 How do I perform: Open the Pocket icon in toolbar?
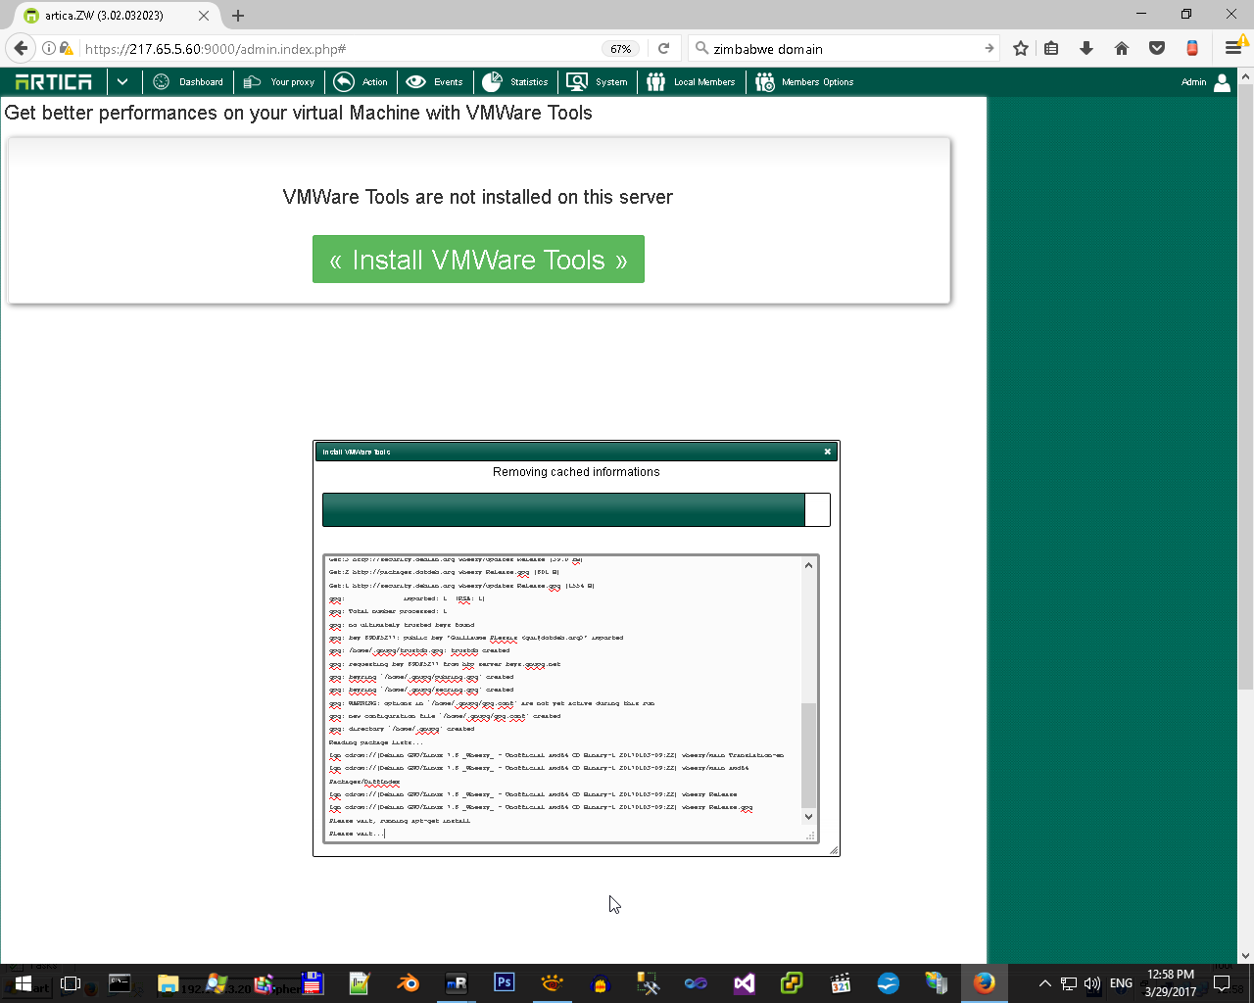tap(1157, 48)
